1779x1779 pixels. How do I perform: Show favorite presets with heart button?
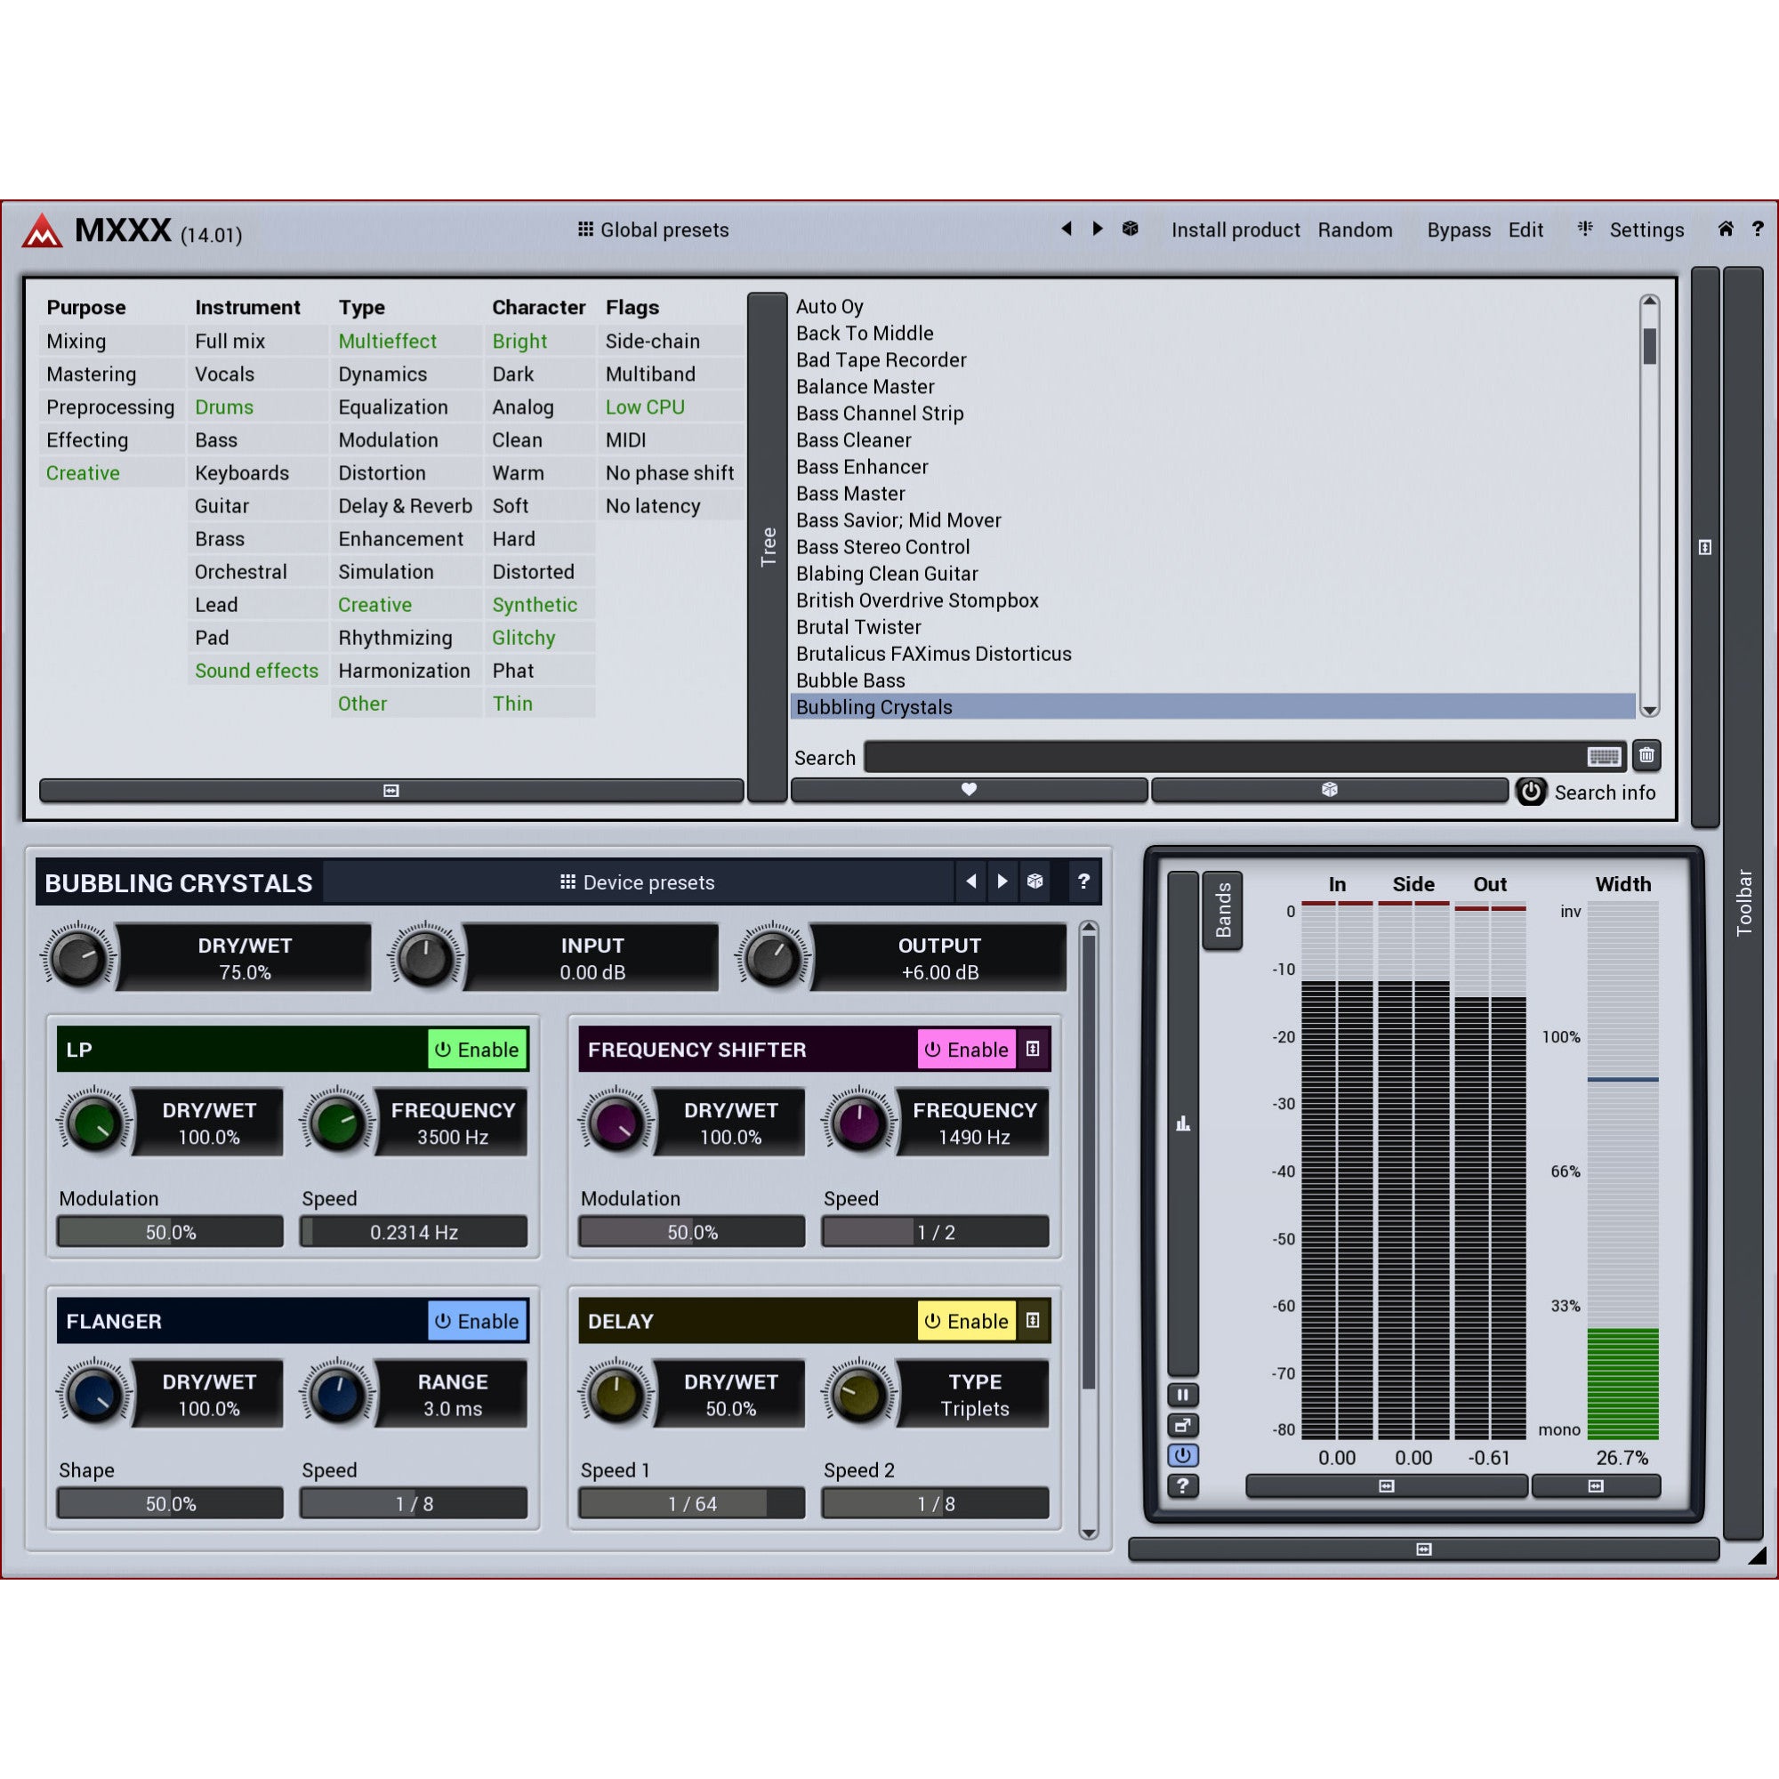click(969, 789)
